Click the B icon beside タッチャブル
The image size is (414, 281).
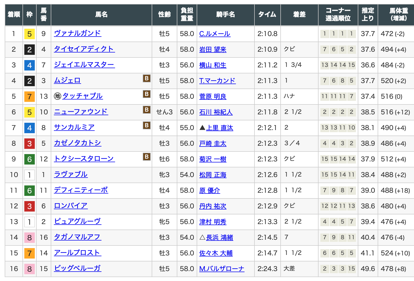coord(146,94)
